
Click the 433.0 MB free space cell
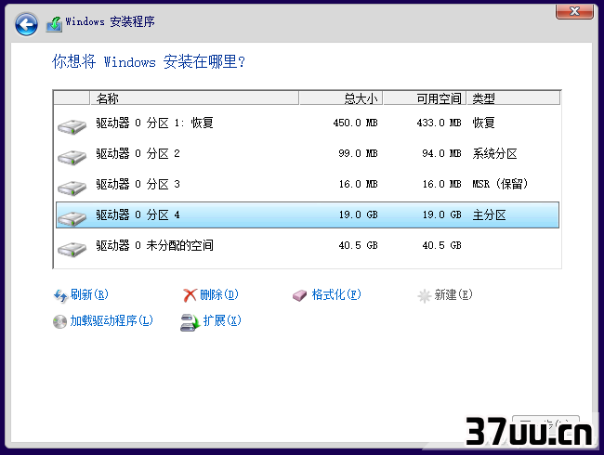coord(439,123)
